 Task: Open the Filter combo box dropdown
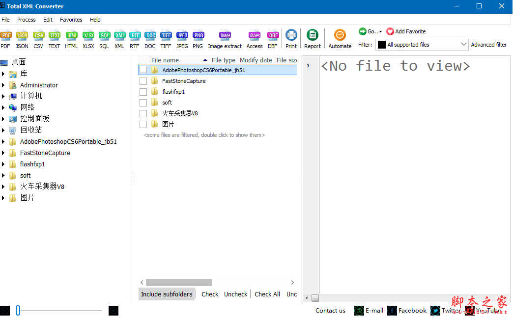coord(463,45)
